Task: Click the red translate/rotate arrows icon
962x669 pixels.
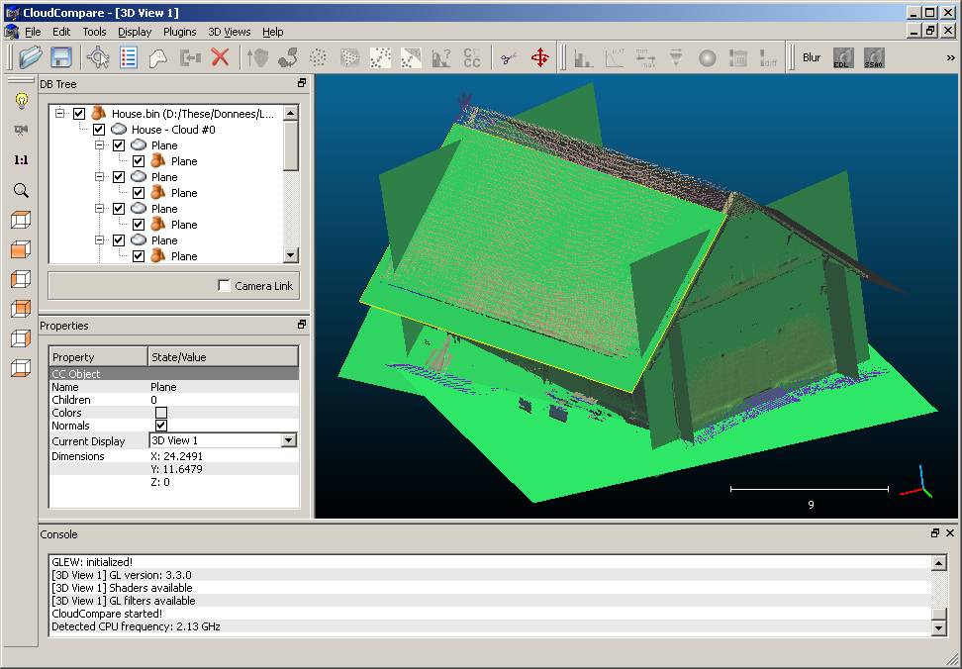Action: 539,57
